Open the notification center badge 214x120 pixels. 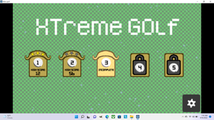[210, 117]
